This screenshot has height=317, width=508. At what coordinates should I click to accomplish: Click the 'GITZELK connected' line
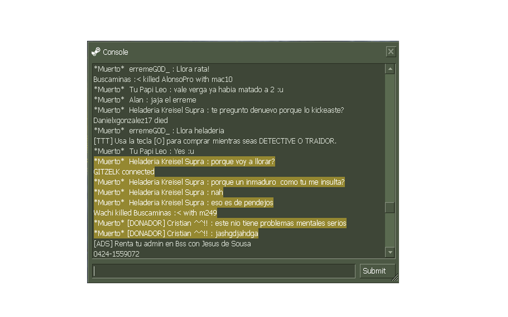[x=124, y=172]
